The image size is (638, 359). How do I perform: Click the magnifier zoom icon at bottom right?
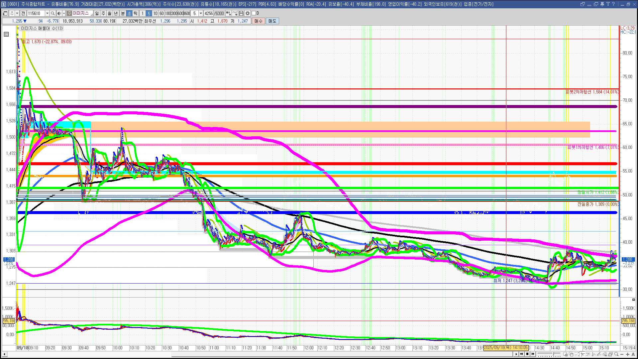[x=617, y=354]
